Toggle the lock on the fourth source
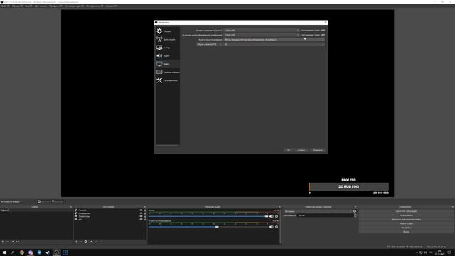Image resolution: width=455 pixels, height=256 pixels. click(145, 219)
